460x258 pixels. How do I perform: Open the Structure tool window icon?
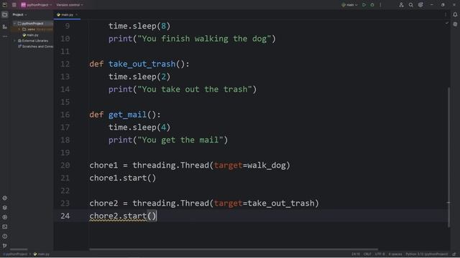[5, 27]
